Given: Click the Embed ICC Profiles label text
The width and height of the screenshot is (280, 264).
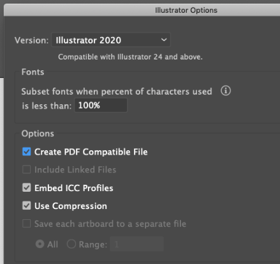Looking at the screenshot, I should coord(74,188).
